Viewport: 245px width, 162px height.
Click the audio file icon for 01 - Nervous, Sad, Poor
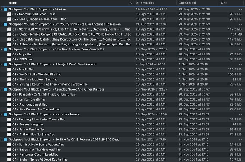click(x=9, y=14)
